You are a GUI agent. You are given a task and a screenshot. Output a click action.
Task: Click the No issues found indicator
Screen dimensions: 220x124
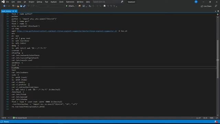click(x=20, y=118)
